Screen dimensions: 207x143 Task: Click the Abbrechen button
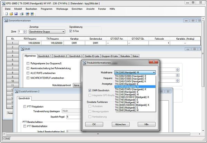coord(120,124)
